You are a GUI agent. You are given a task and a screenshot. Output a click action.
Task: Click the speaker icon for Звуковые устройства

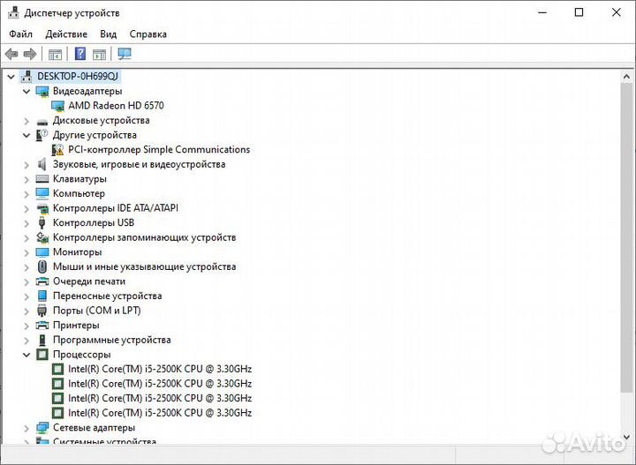tap(42, 164)
